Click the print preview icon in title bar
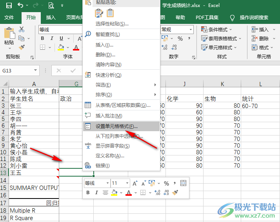The width and height of the screenshot is (280, 222). tap(51, 5)
